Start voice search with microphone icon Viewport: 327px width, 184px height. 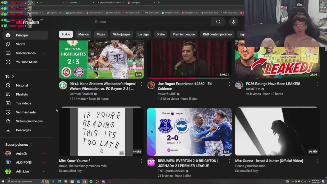(x=233, y=22)
